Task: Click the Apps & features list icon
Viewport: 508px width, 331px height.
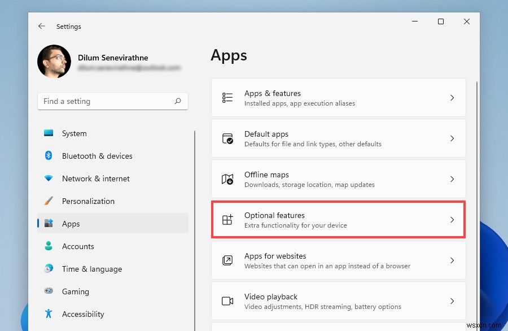Action: click(227, 97)
